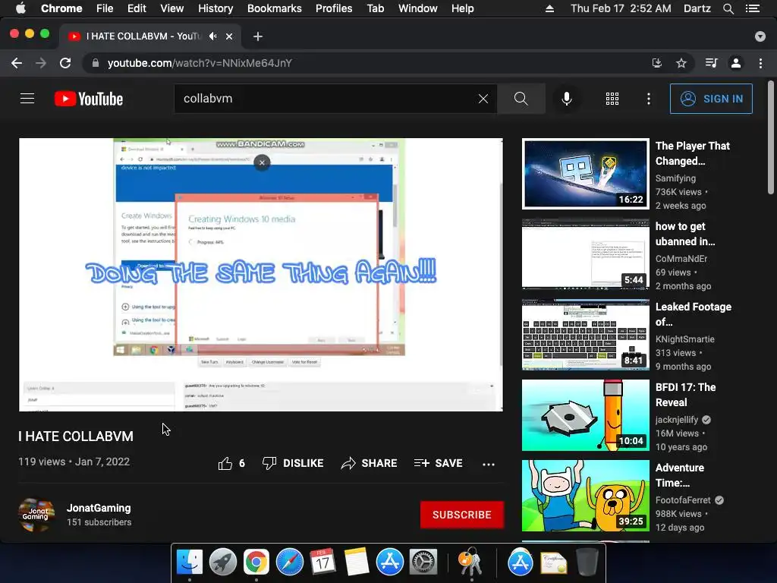
Task: Save the video to a playlist
Action: tap(438, 463)
